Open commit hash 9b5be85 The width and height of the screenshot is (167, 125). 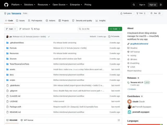93,36
